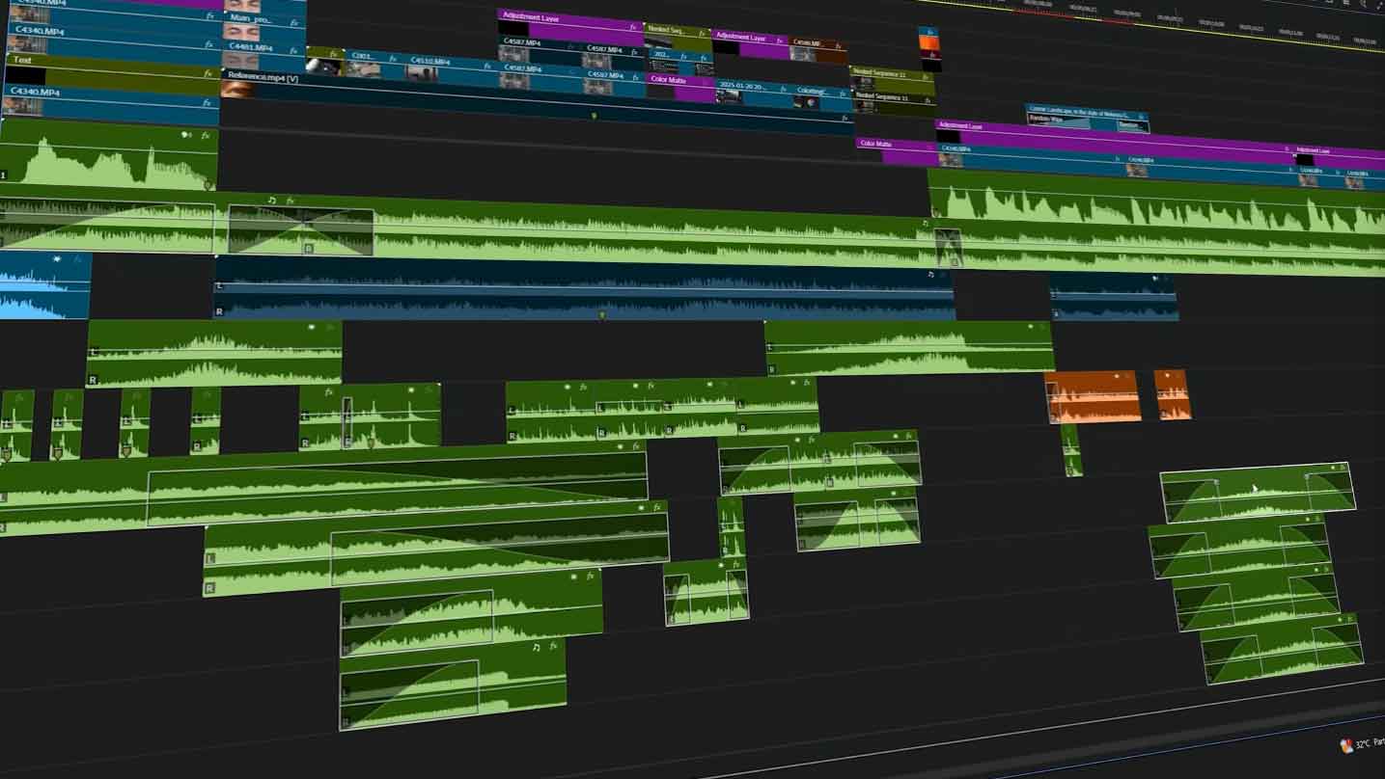The width and height of the screenshot is (1385, 779).
Task: Select the Random Wipe transition
Action: point(1058,121)
